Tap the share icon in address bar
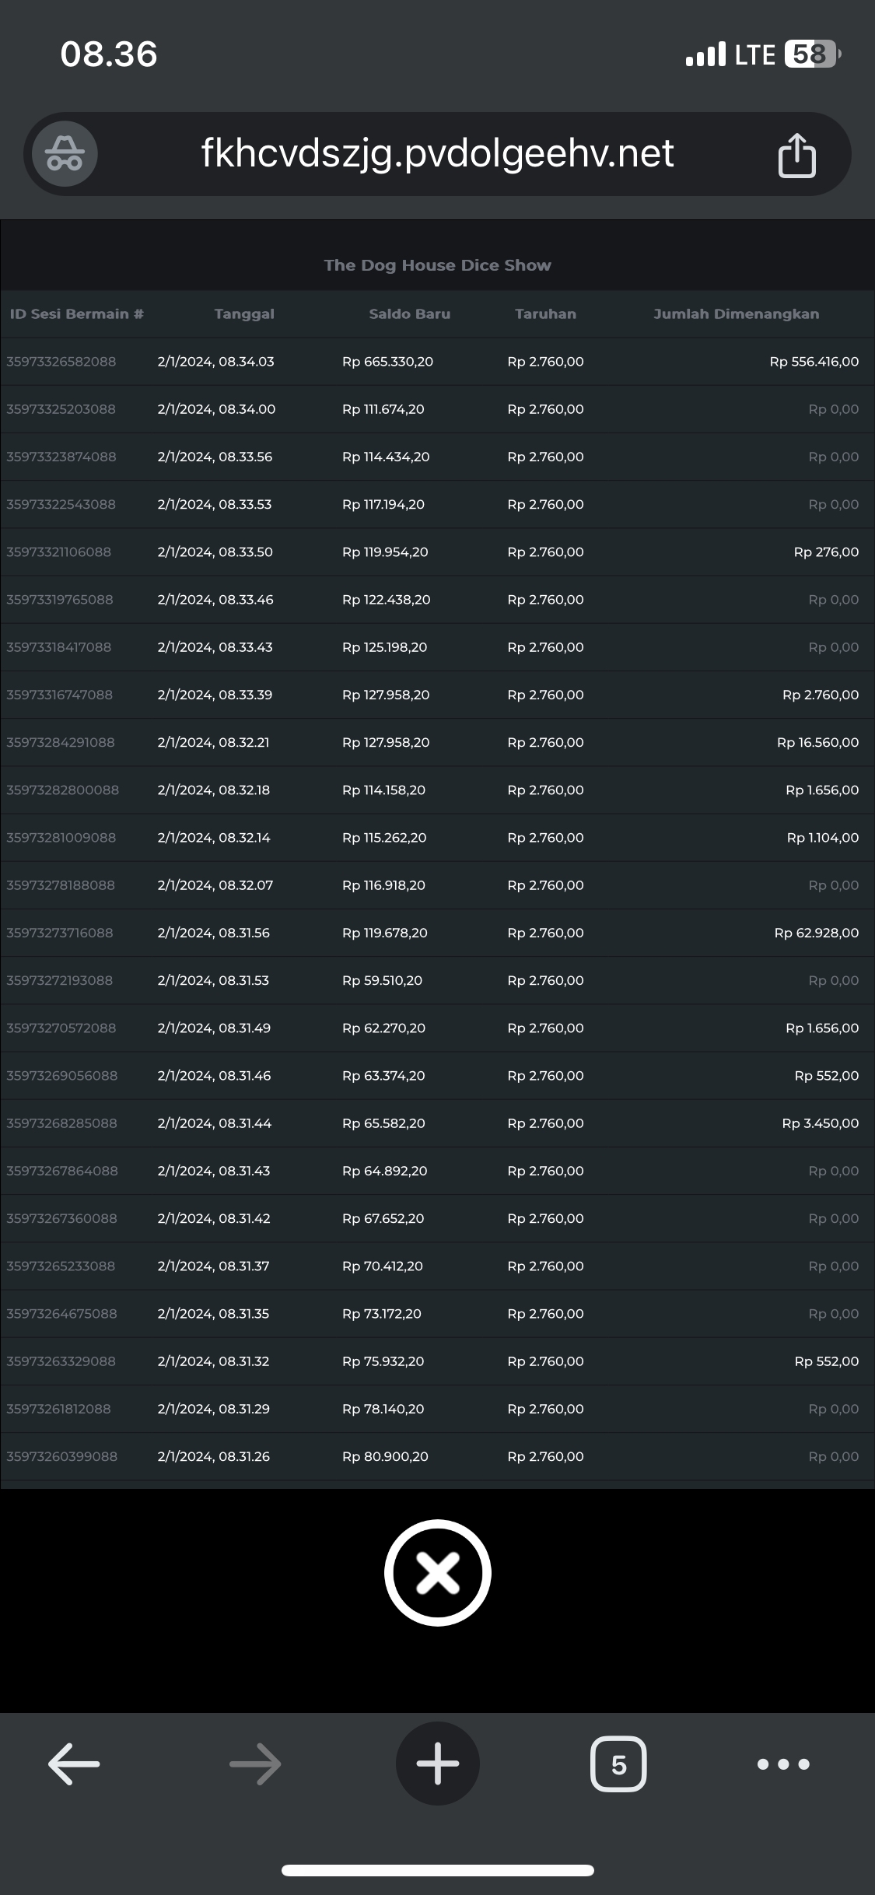875x1895 pixels. pos(796,155)
